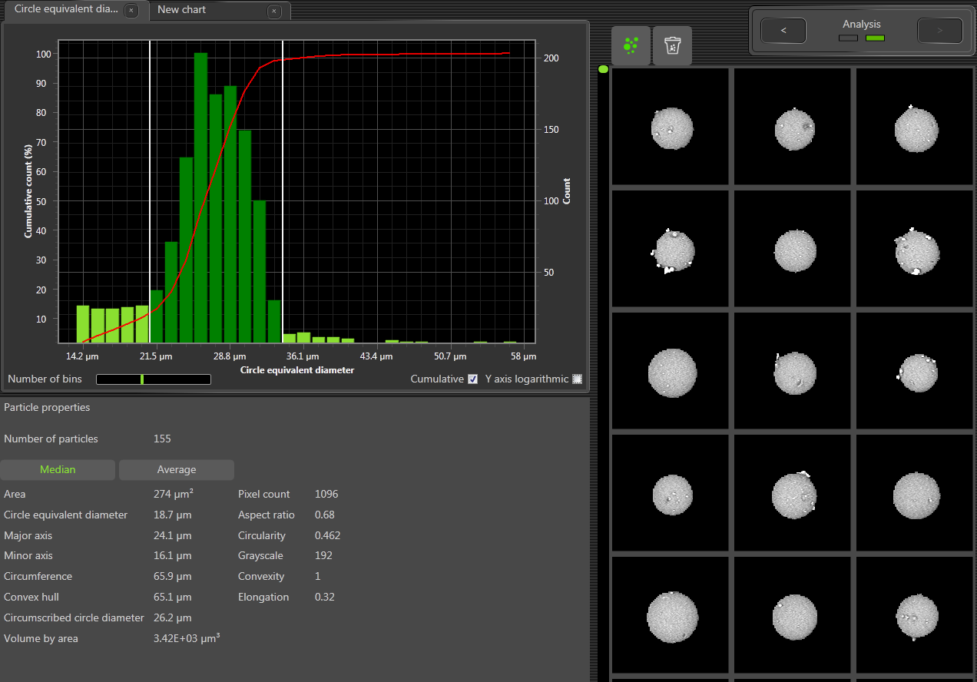Open the top-left particle thumbnail
The height and width of the screenshot is (682, 977).
click(x=669, y=126)
